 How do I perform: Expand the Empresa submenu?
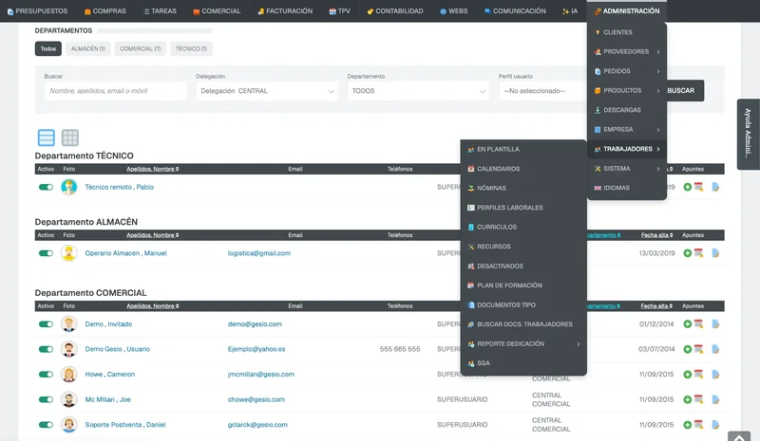point(627,129)
